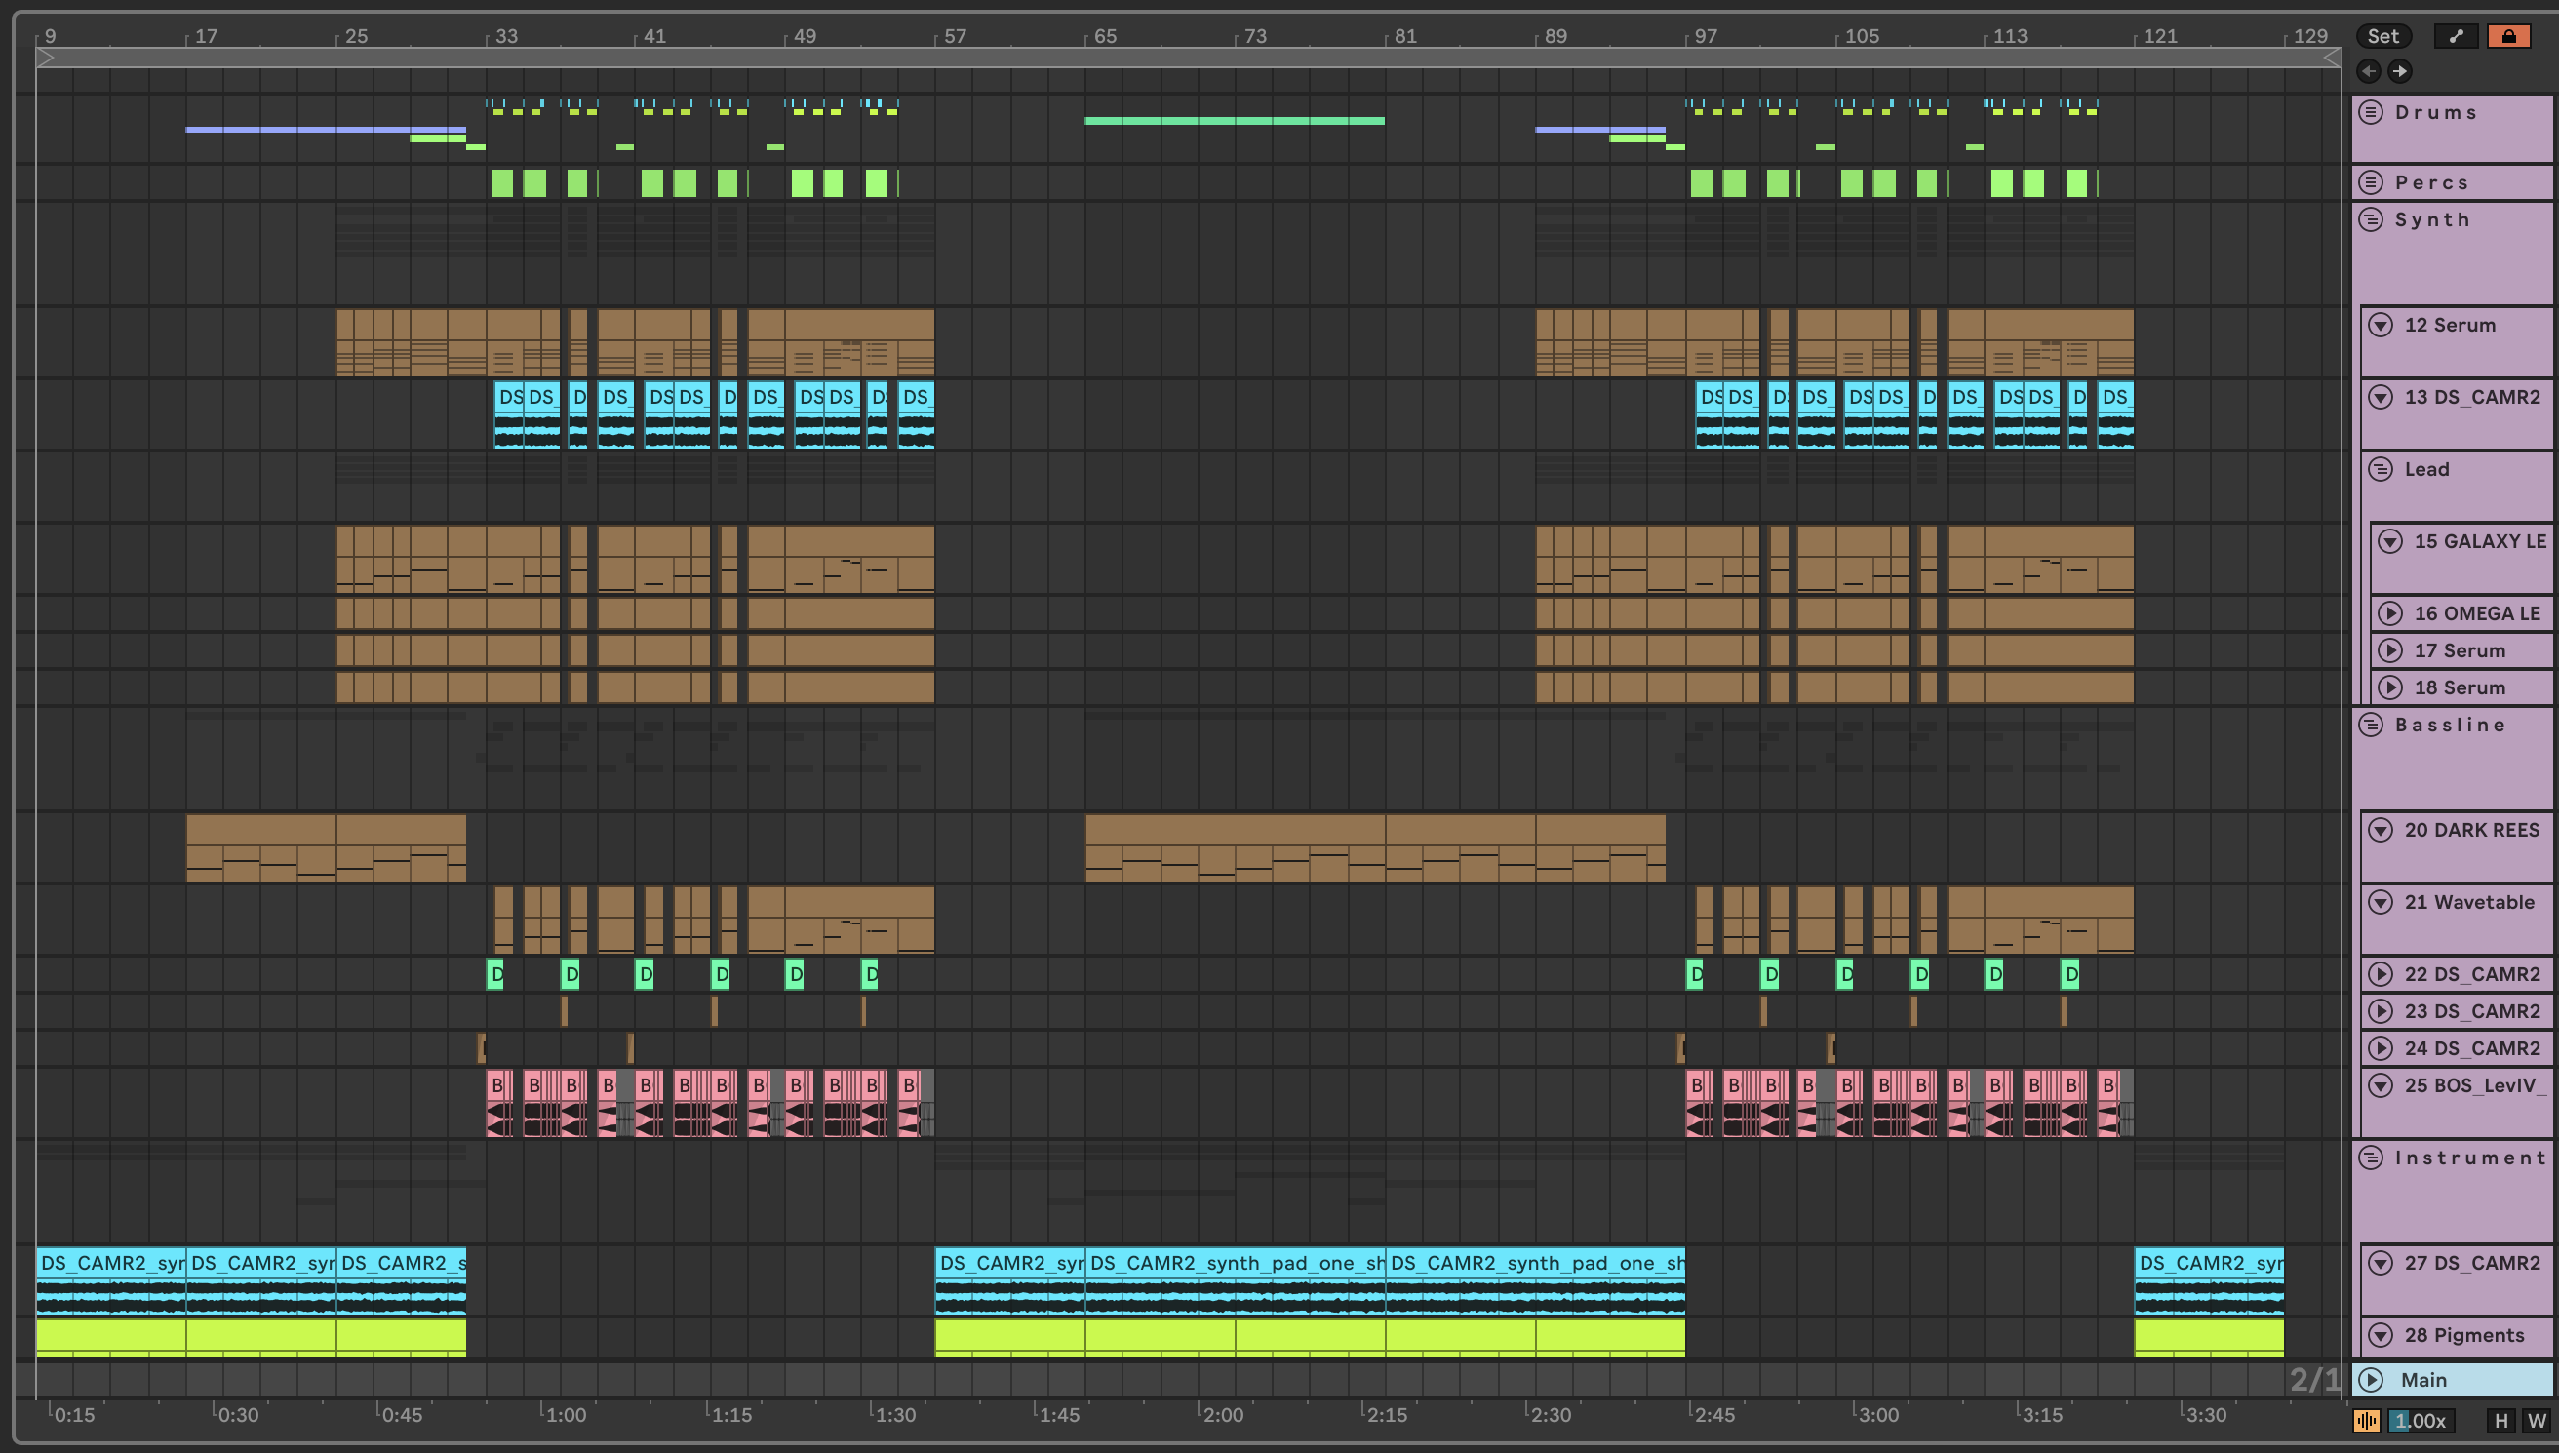The image size is (2559, 1453).
Task: Toggle the orange waveform display button
Action: [x=2366, y=1420]
